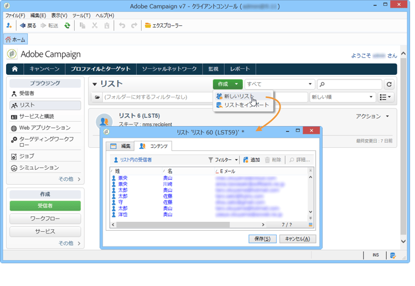Sort by E メール column header
Image resolution: width=415 pixels, height=286 pixels.
[x=261, y=171]
